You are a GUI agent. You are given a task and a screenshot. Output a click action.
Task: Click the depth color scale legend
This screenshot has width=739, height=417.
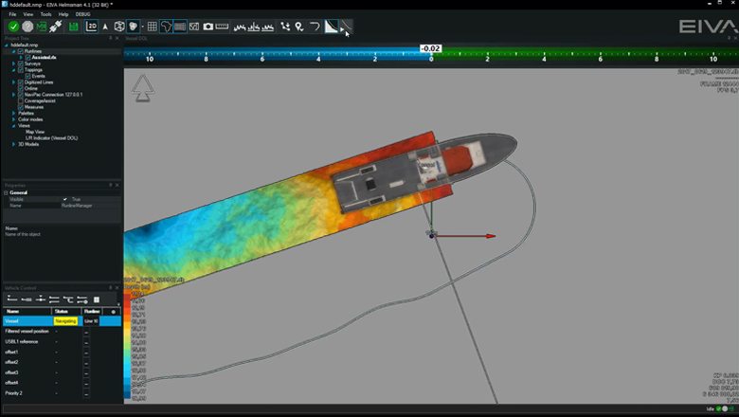click(x=127, y=344)
